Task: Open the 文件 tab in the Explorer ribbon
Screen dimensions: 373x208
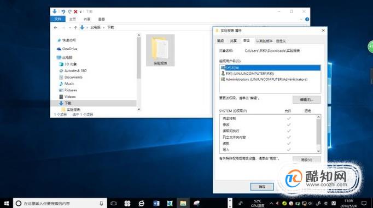Action: 58,19
